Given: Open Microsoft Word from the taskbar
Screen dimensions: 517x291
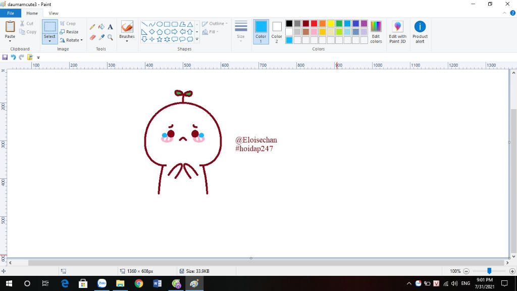Looking at the screenshot, I should click(x=158, y=283).
